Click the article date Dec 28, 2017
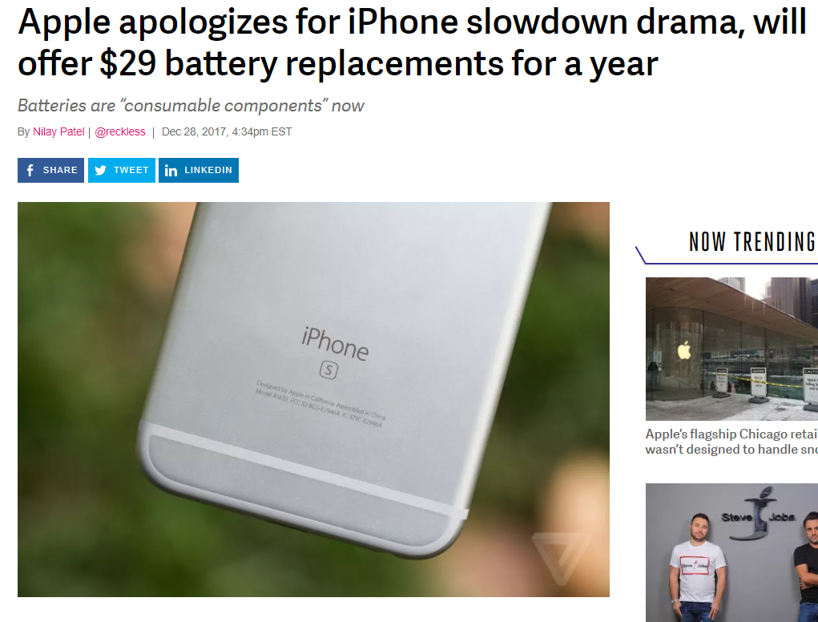The image size is (818, 622). click(227, 132)
